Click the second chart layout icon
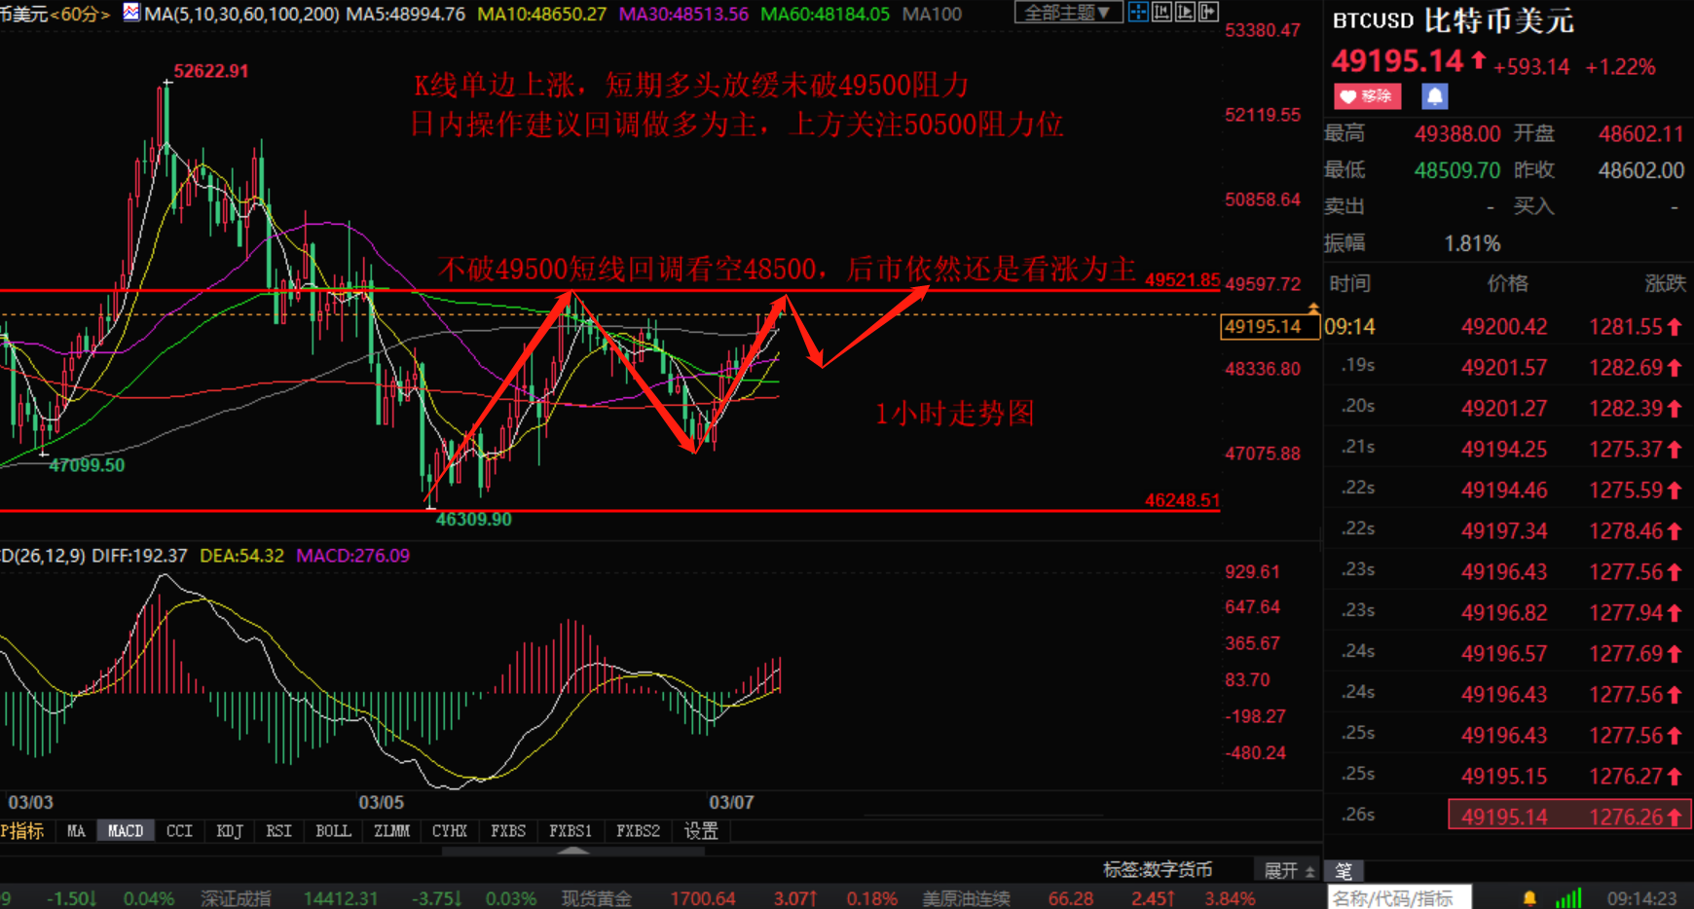The width and height of the screenshot is (1694, 909). [x=1161, y=13]
